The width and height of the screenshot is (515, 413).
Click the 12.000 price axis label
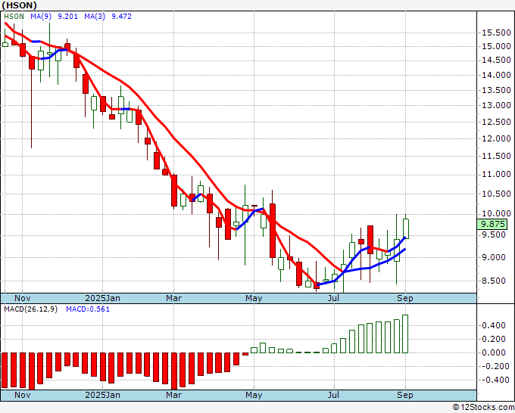coord(496,138)
